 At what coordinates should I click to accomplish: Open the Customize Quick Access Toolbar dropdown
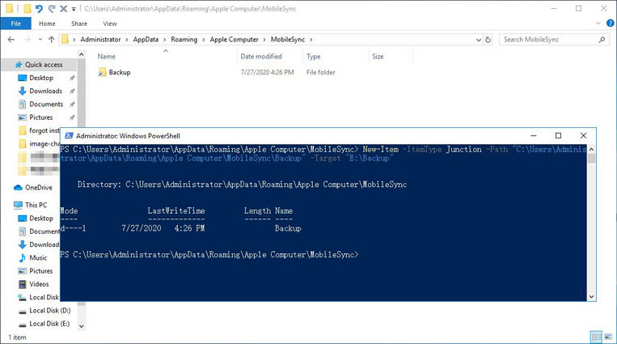[x=74, y=9]
